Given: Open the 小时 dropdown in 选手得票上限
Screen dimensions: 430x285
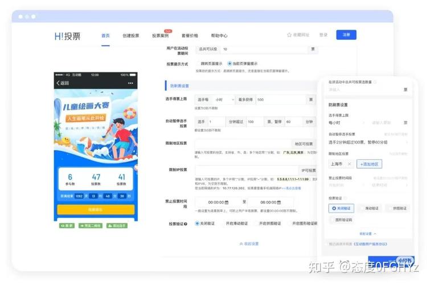Looking at the screenshot, I should 223,100.
